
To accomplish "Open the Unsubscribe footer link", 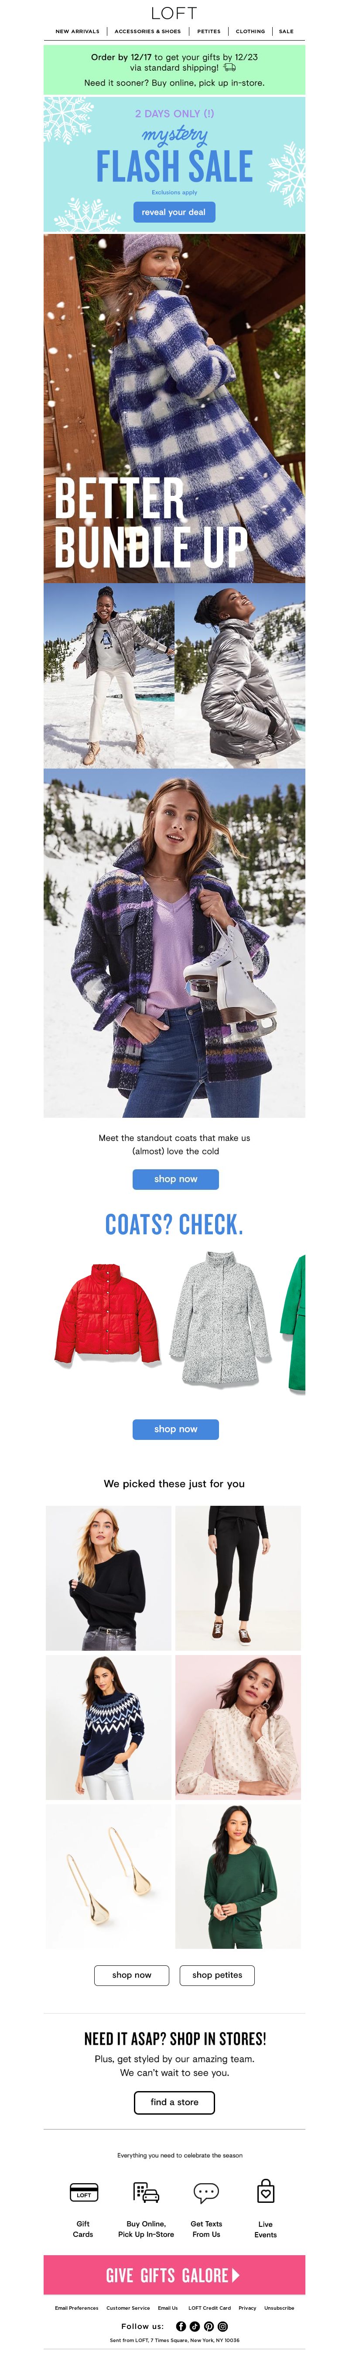I will click(279, 2308).
